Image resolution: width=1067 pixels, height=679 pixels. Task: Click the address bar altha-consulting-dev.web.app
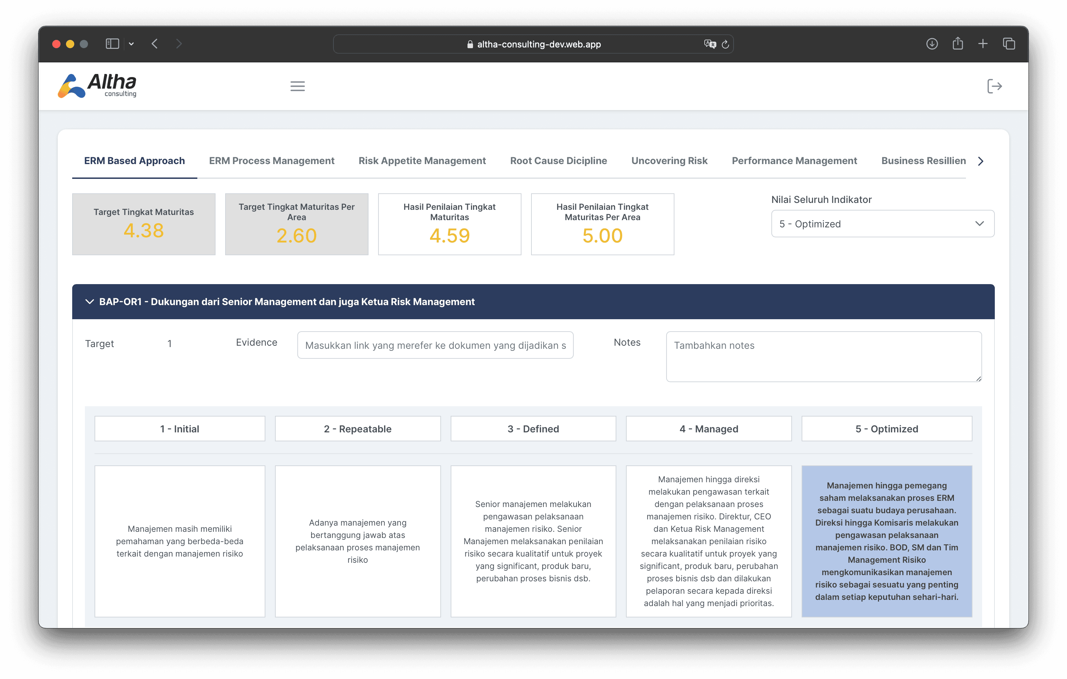click(533, 44)
